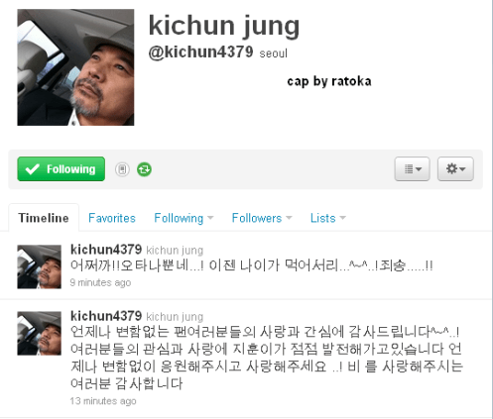Open the 9 minutes ago timestamp

tap(100, 282)
